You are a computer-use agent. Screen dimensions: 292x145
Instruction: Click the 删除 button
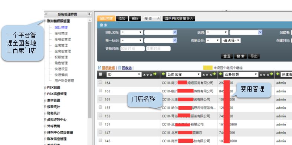(x=135, y=19)
